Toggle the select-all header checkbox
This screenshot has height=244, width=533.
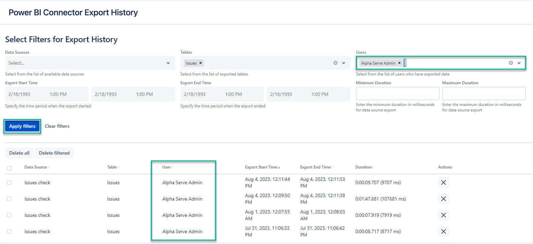pyautogui.click(x=9, y=168)
